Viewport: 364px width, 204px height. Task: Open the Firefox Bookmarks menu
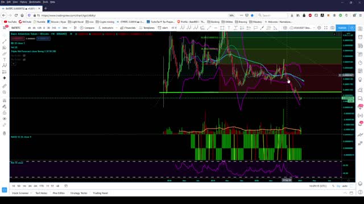click(x=35, y=2)
